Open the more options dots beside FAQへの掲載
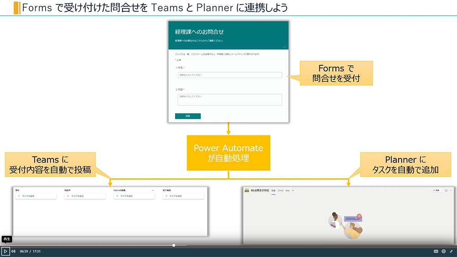Viewport: 457px width, 257px height. [153, 190]
